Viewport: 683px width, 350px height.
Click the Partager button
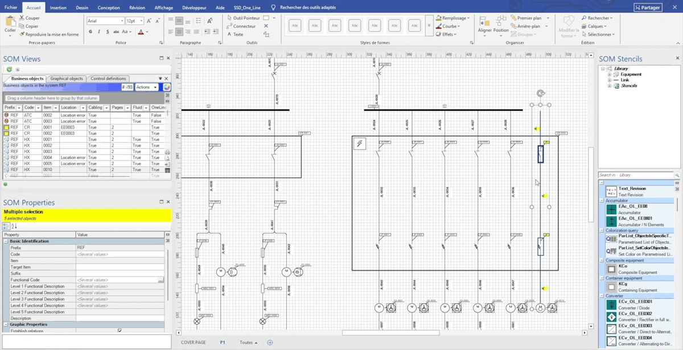click(x=648, y=8)
